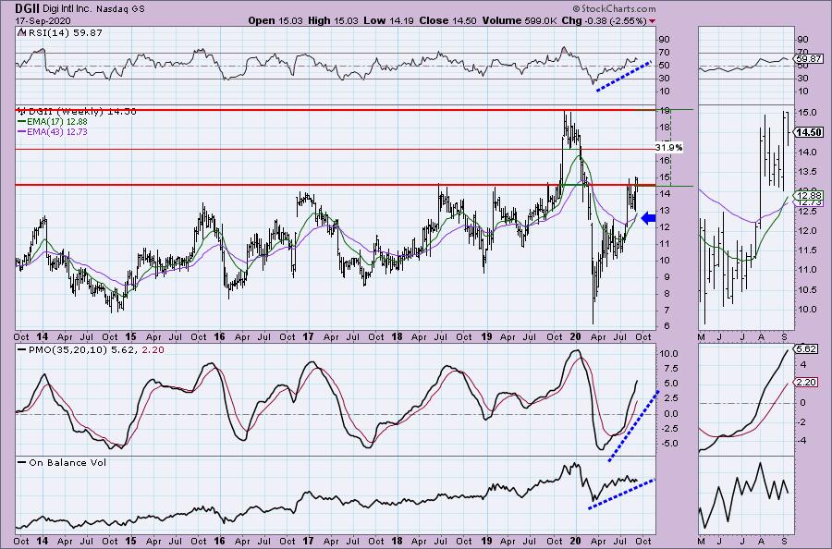832x549 pixels.
Task: Click the boxed 59.87 RSI value tag
Action: (810, 59)
